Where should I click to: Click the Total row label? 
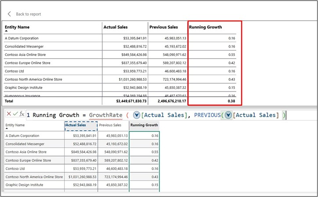[x=9, y=101]
